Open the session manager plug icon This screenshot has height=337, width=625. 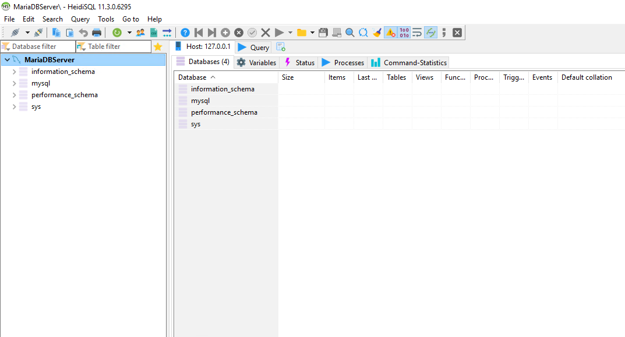[x=15, y=33]
